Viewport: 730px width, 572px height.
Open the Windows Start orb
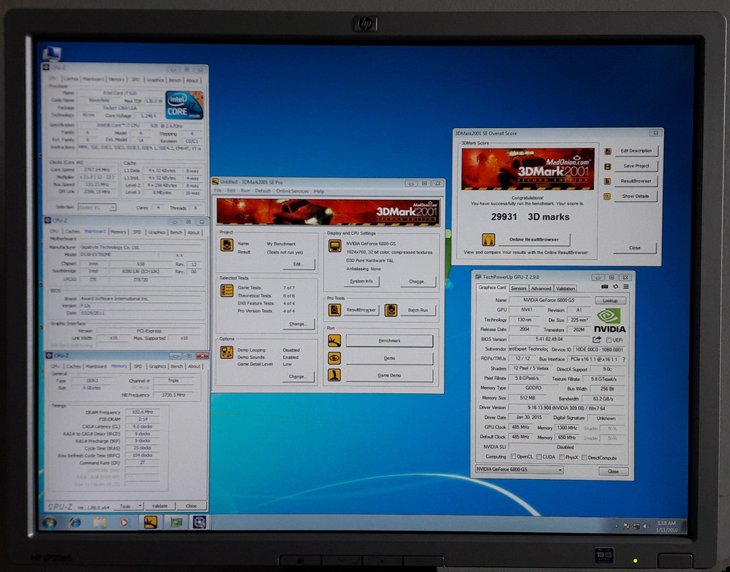pos(50,522)
